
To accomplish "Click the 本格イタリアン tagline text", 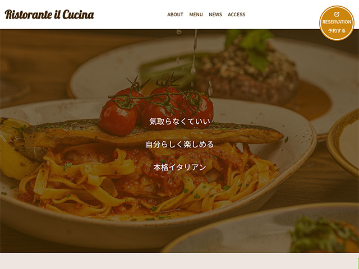I will point(179,167).
